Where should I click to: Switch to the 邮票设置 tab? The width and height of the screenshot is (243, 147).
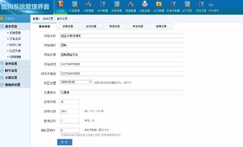tap(68, 26)
